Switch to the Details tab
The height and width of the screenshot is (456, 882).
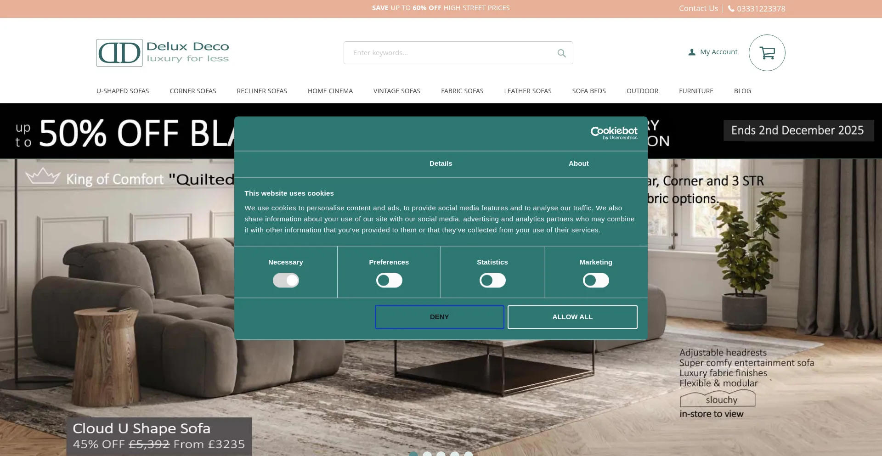[441, 163]
